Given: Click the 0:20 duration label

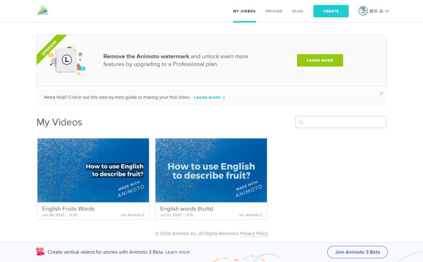Looking at the screenshot, I should pos(74,215).
